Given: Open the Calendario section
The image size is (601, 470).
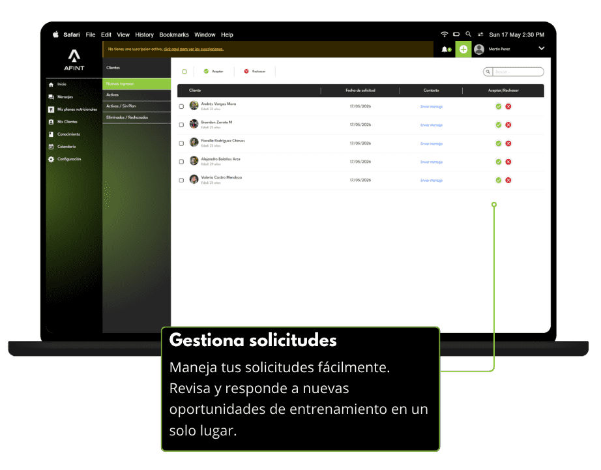Looking at the screenshot, I should click(62, 147).
